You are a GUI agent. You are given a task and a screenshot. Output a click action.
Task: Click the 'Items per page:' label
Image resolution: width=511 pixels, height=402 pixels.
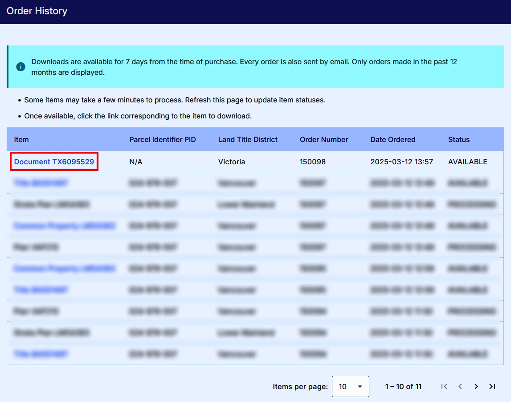click(x=300, y=386)
